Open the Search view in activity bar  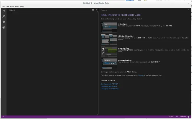coord(4,16)
